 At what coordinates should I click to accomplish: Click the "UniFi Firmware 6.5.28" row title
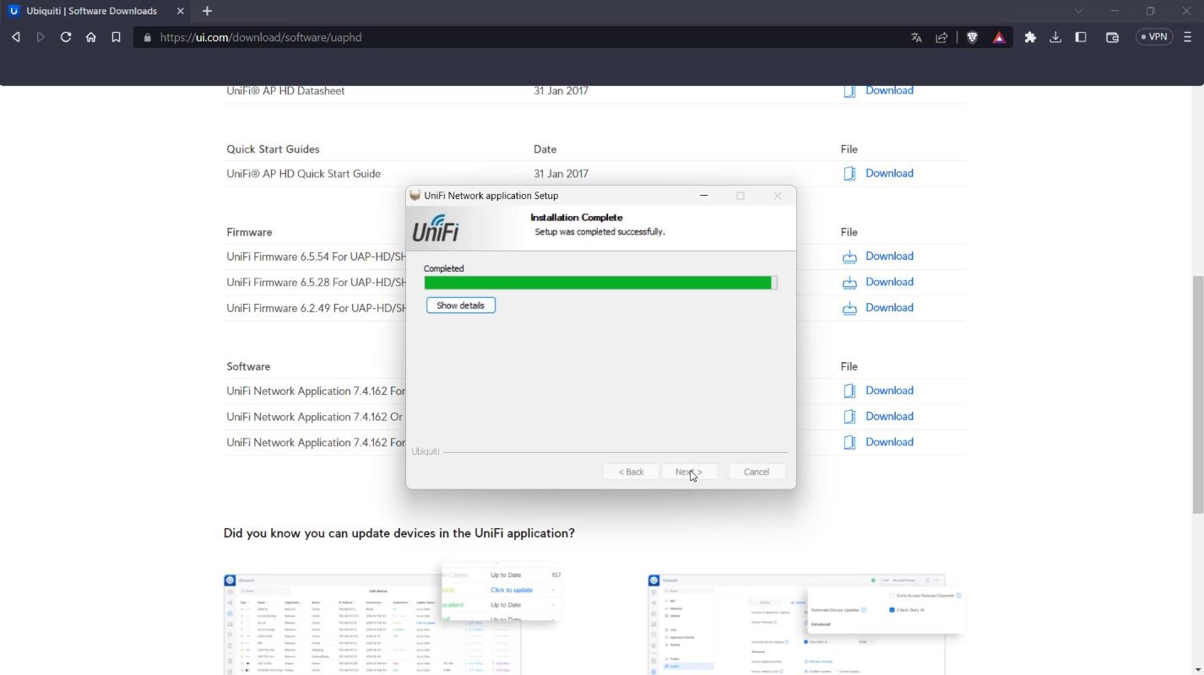(316, 282)
